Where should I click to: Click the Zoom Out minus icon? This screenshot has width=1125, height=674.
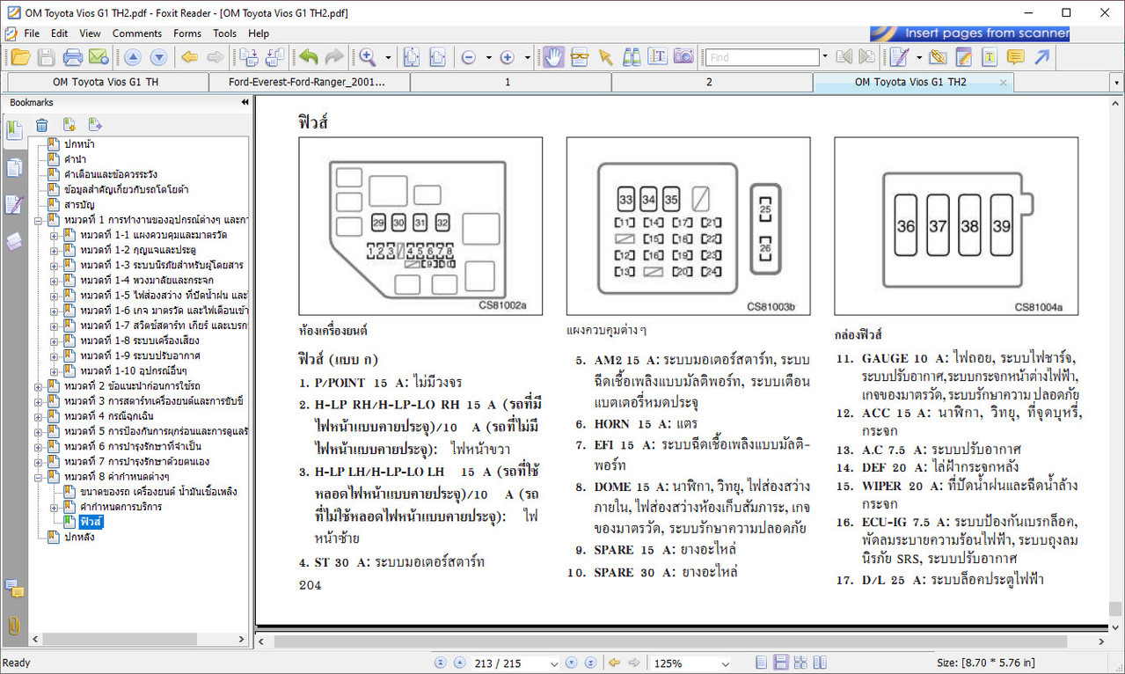tap(469, 57)
